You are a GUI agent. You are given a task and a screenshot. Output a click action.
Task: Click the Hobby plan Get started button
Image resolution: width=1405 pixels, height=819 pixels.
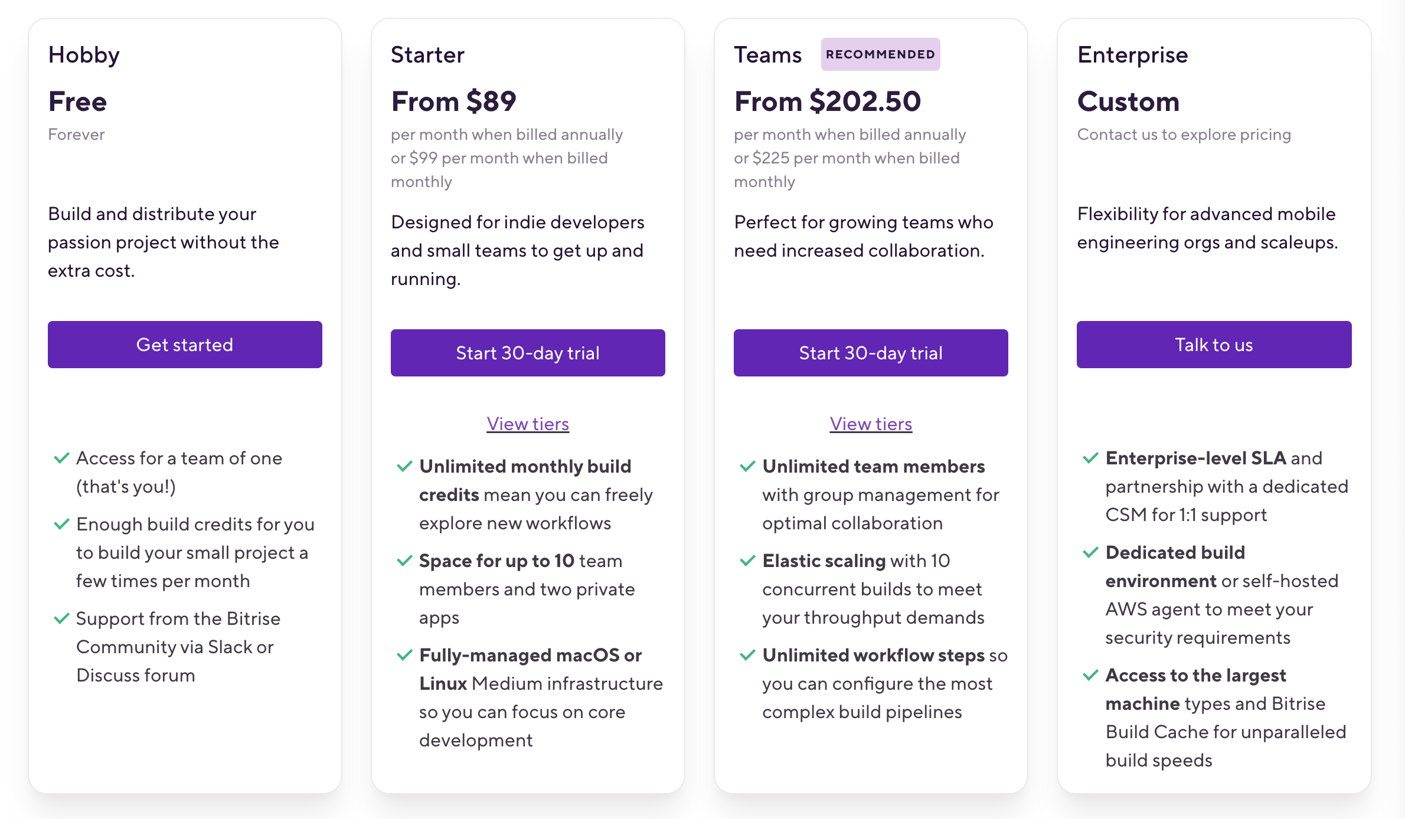(185, 345)
